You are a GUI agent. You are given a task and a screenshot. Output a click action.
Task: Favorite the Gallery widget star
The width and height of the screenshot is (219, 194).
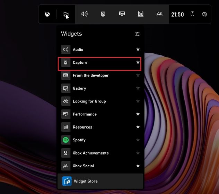tap(138, 88)
